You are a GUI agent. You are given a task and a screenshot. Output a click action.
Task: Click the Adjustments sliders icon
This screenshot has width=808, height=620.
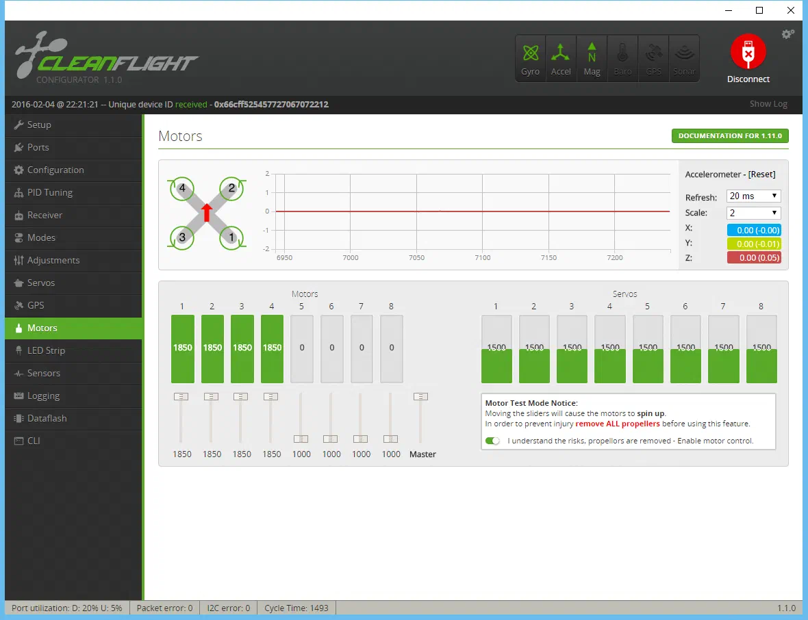tap(19, 260)
